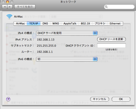
Task: Open the AppleTalk tab
Action: click(70, 24)
